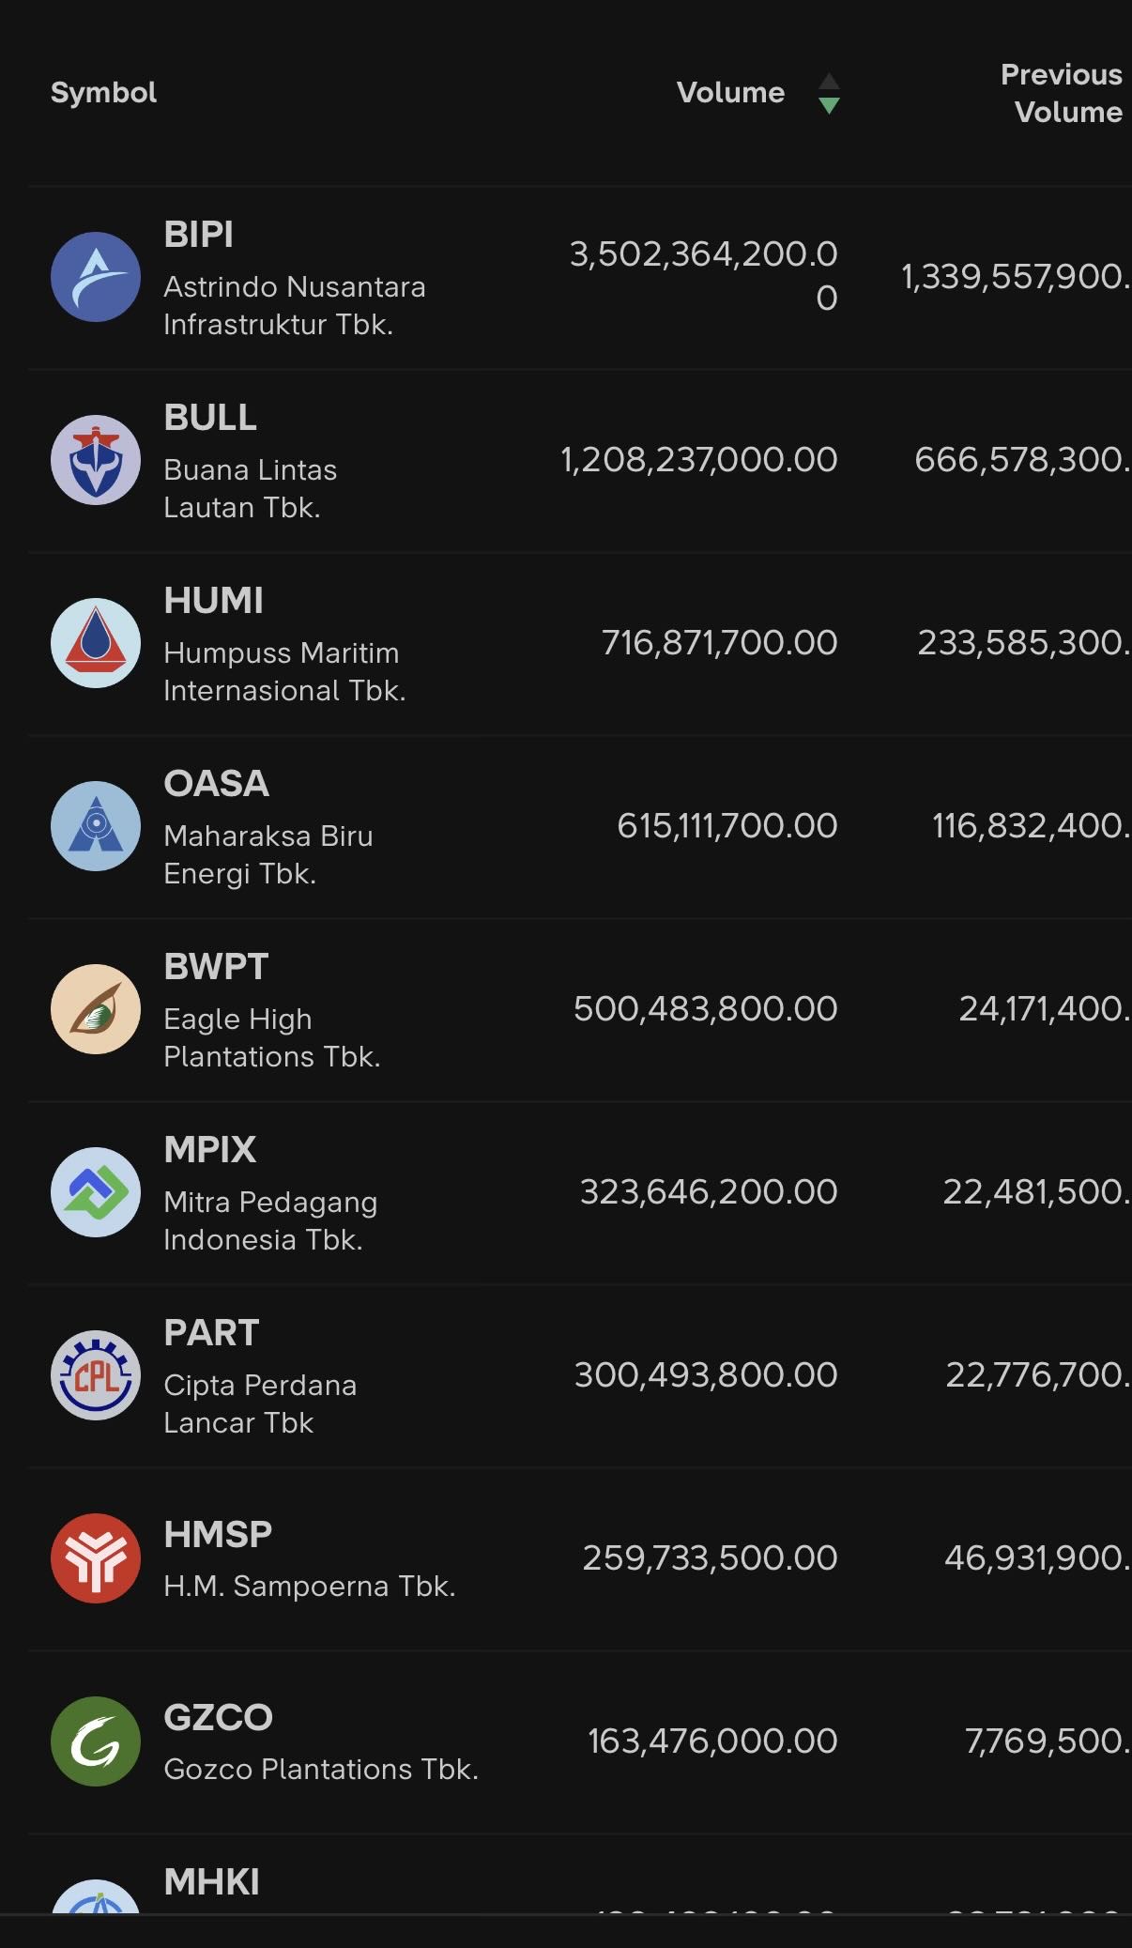Viewport: 1132px width, 1948px height.
Task: Open the BWPT eagle logo icon
Action: pos(96,1009)
